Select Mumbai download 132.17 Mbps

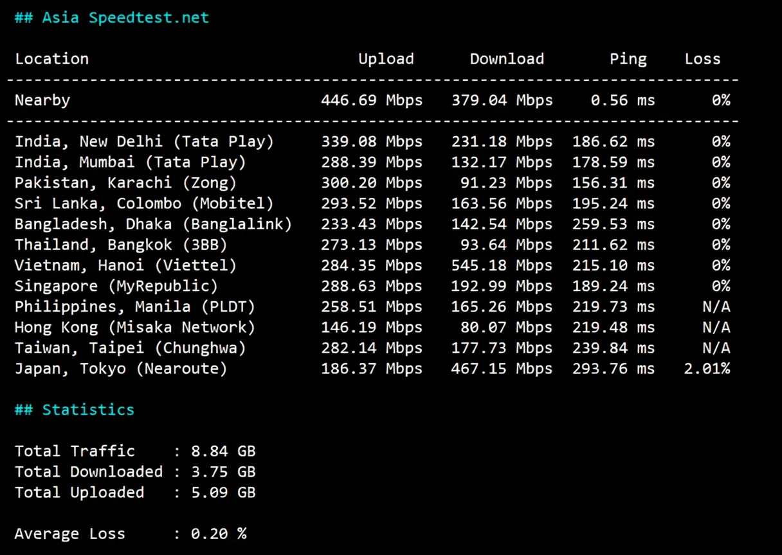[x=502, y=162]
